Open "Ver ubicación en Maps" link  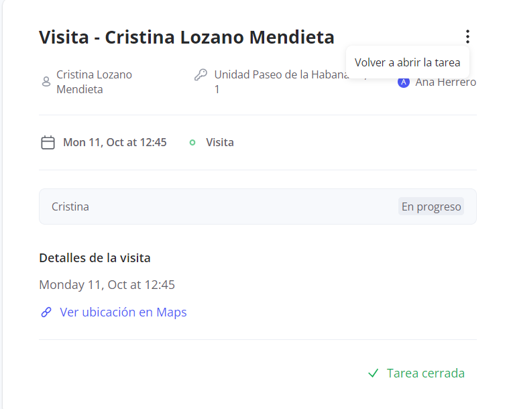tap(123, 312)
